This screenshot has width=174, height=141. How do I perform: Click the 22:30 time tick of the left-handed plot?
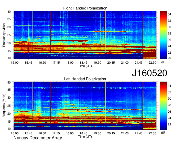click(x=152, y=133)
